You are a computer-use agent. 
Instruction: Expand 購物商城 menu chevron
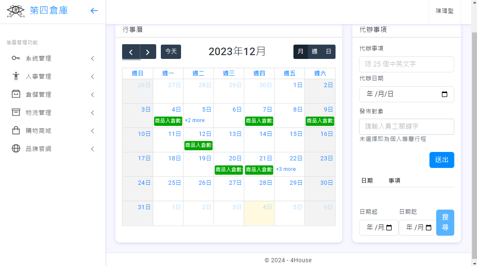click(93, 131)
